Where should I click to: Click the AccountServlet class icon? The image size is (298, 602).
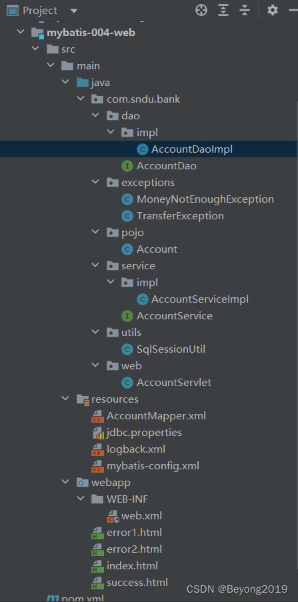(127, 383)
